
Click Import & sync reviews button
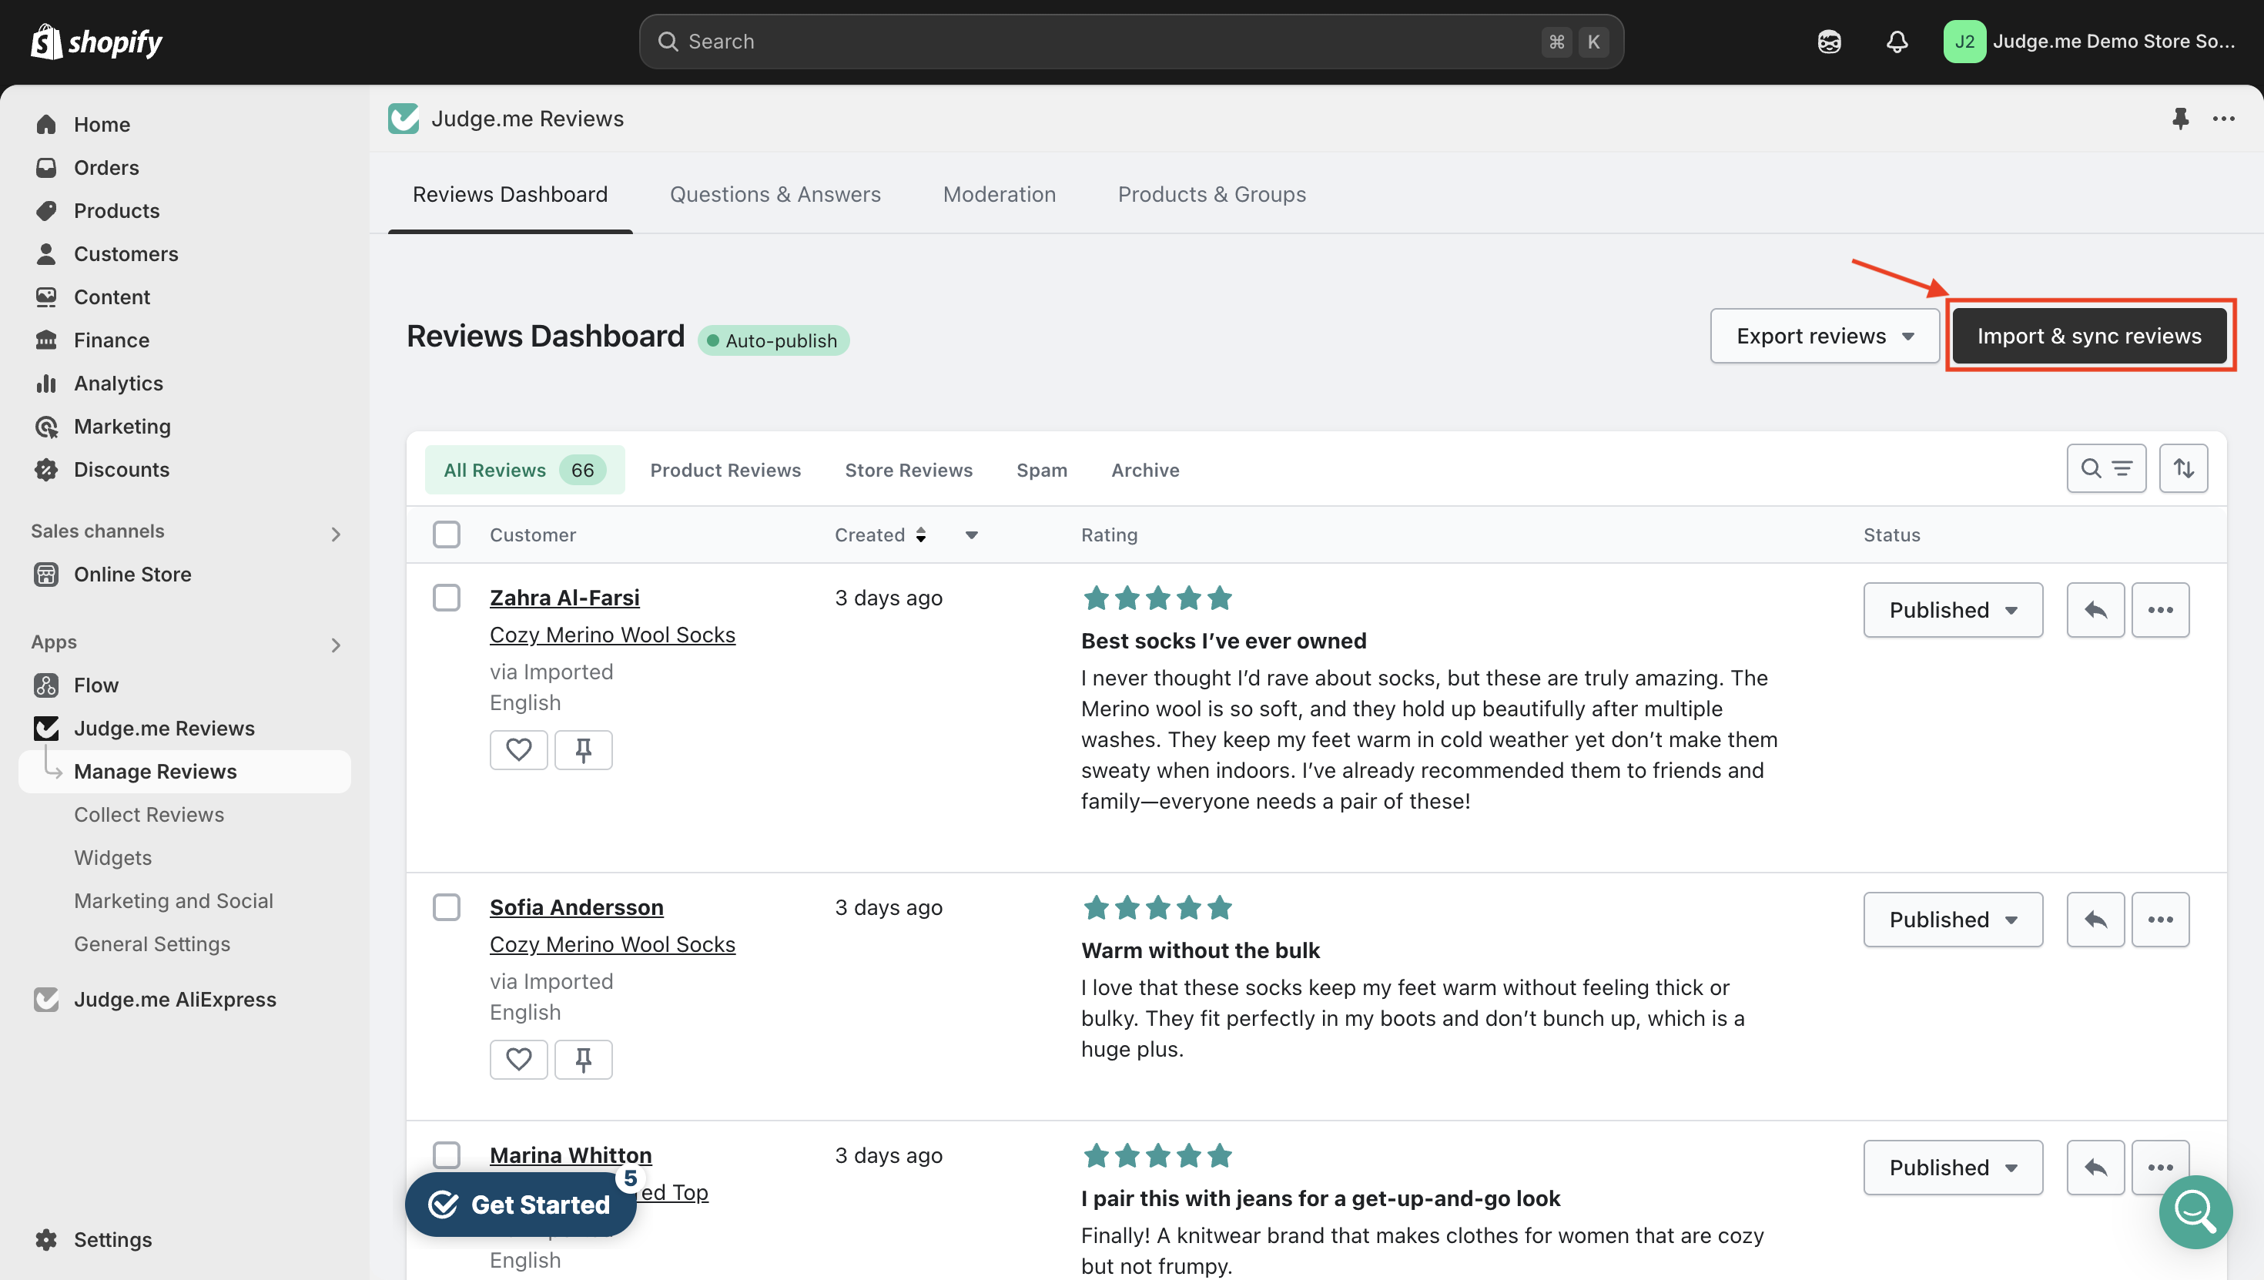[x=2089, y=336]
